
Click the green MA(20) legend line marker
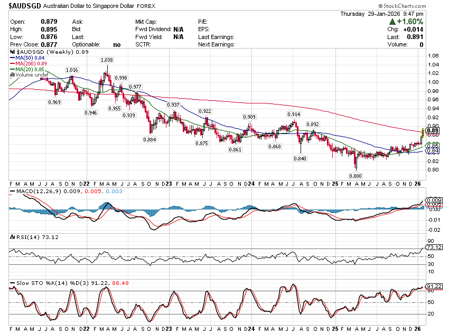pos(12,69)
